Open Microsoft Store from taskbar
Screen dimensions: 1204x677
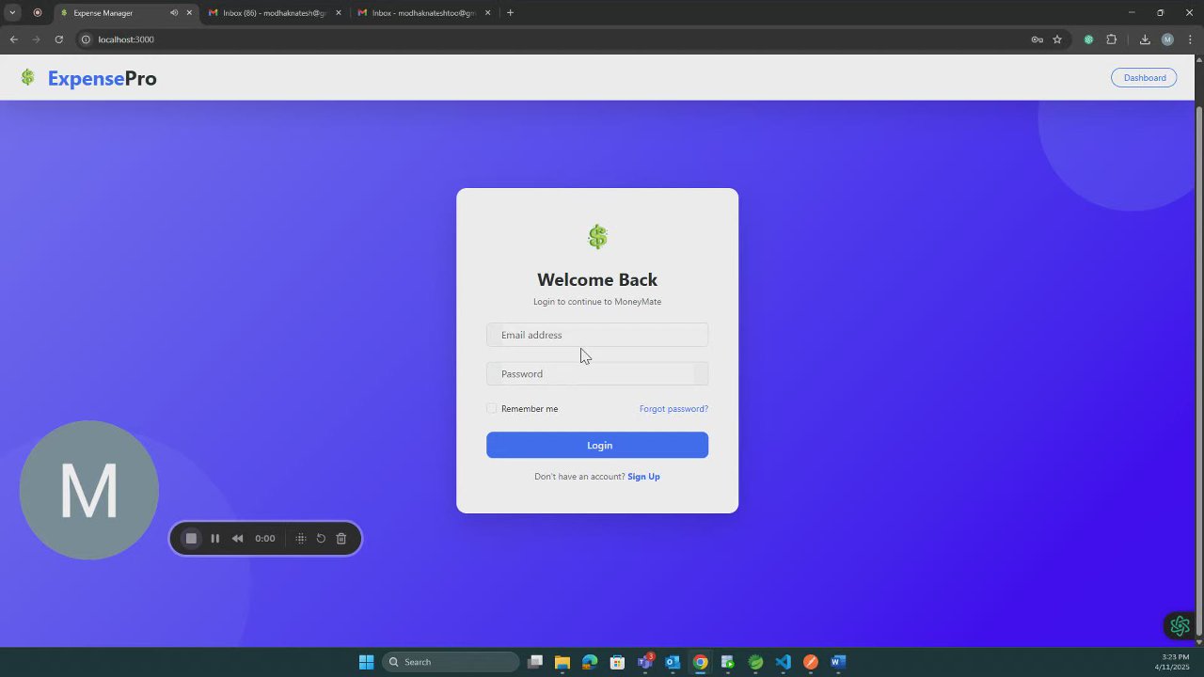click(x=617, y=662)
